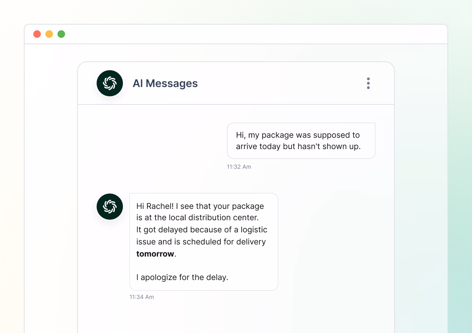
Task: Open the three-dot options menu in chat header
Action: pyautogui.click(x=368, y=83)
